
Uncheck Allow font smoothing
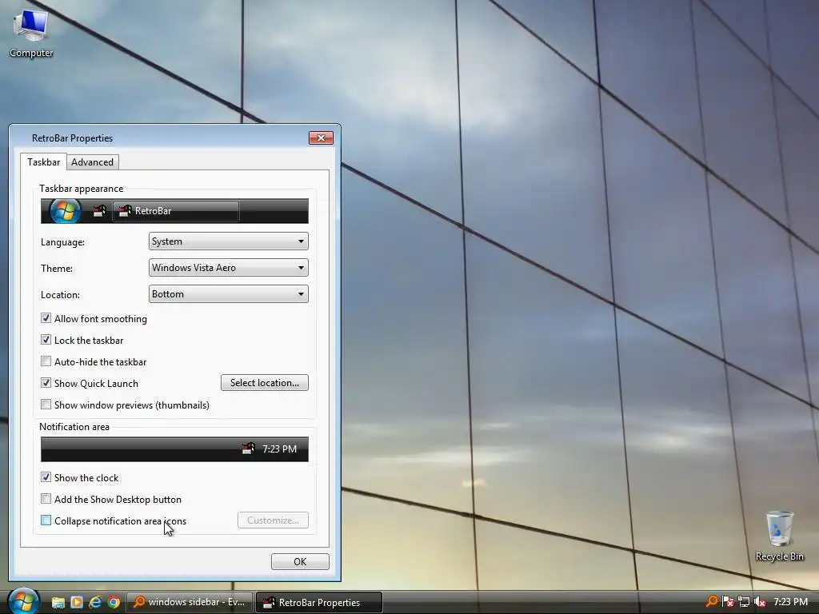(x=46, y=318)
